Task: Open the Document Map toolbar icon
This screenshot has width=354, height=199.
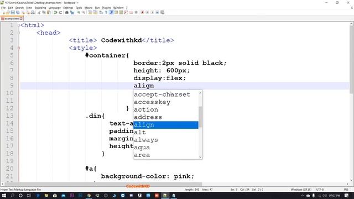Action: [x=121, y=12]
